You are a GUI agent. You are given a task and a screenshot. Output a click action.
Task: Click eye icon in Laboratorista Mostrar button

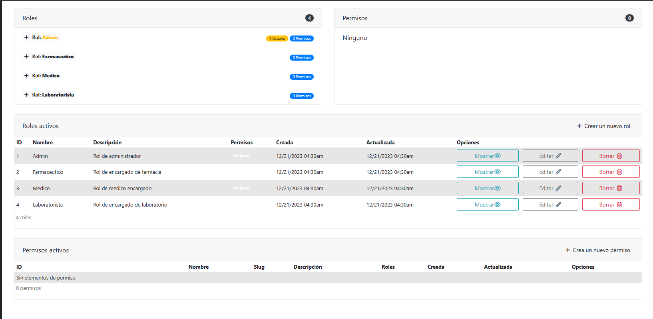[498, 205]
